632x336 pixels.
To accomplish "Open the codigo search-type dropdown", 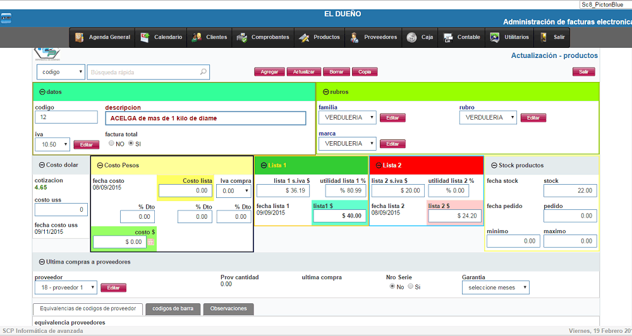I will click(61, 72).
